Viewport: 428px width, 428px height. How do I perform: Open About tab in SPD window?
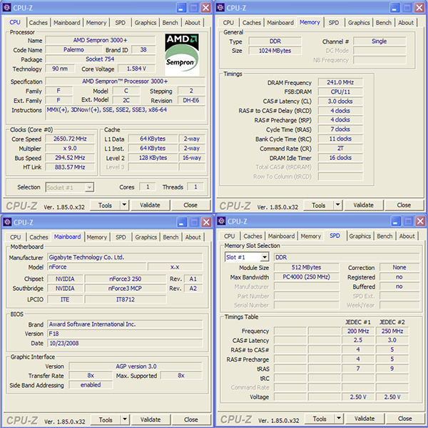[407, 236]
